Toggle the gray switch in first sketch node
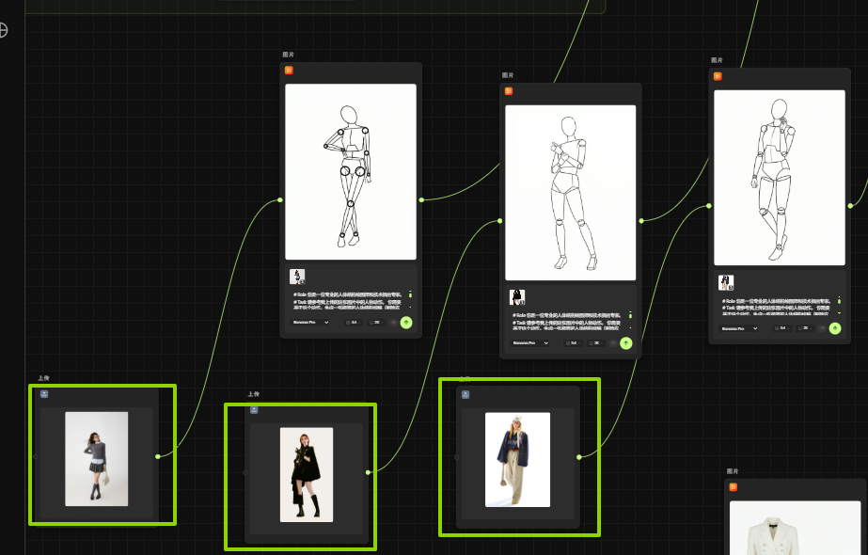 click(x=391, y=322)
